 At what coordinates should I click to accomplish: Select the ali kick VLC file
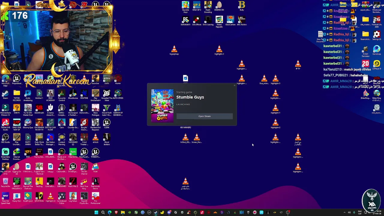(x=95, y=138)
